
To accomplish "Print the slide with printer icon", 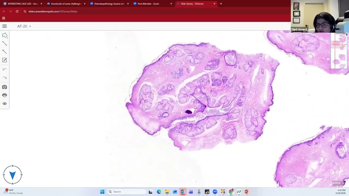I will click(5, 95).
